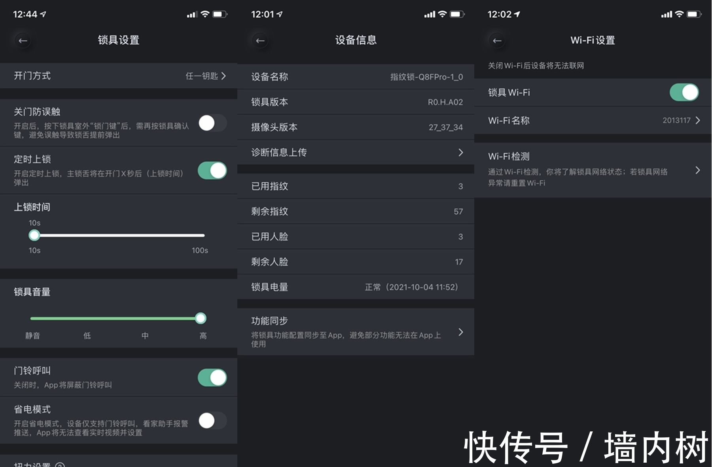712x467 pixels.
Task: Tap 剩余人脸 count 17
Action: [x=459, y=262]
